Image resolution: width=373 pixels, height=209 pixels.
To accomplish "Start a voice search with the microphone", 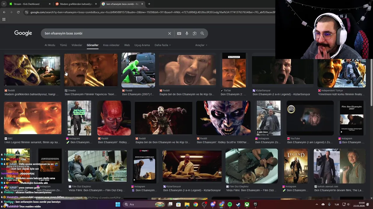I will pos(187,33).
